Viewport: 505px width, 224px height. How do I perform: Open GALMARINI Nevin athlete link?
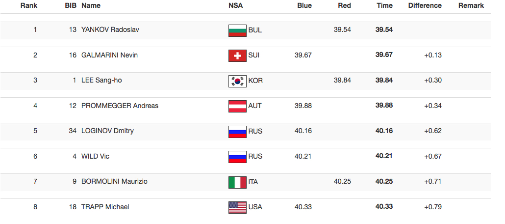tap(109, 55)
